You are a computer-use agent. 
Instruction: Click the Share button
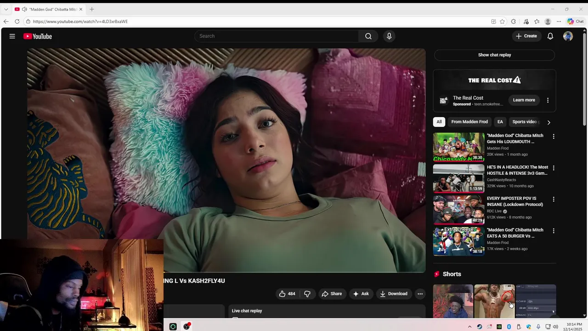click(x=332, y=294)
